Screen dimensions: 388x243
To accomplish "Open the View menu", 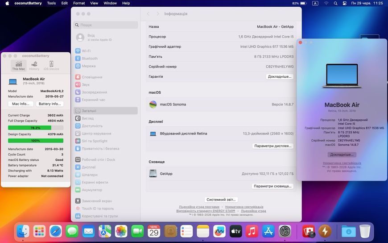I will [x=94, y=3].
